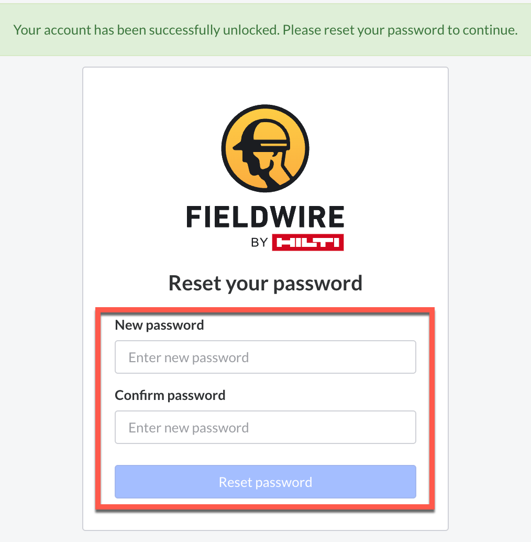The image size is (531, 542).
Task: Click the black outline ring of the logo
Action: pyautogui.click(x=265, y=107)
